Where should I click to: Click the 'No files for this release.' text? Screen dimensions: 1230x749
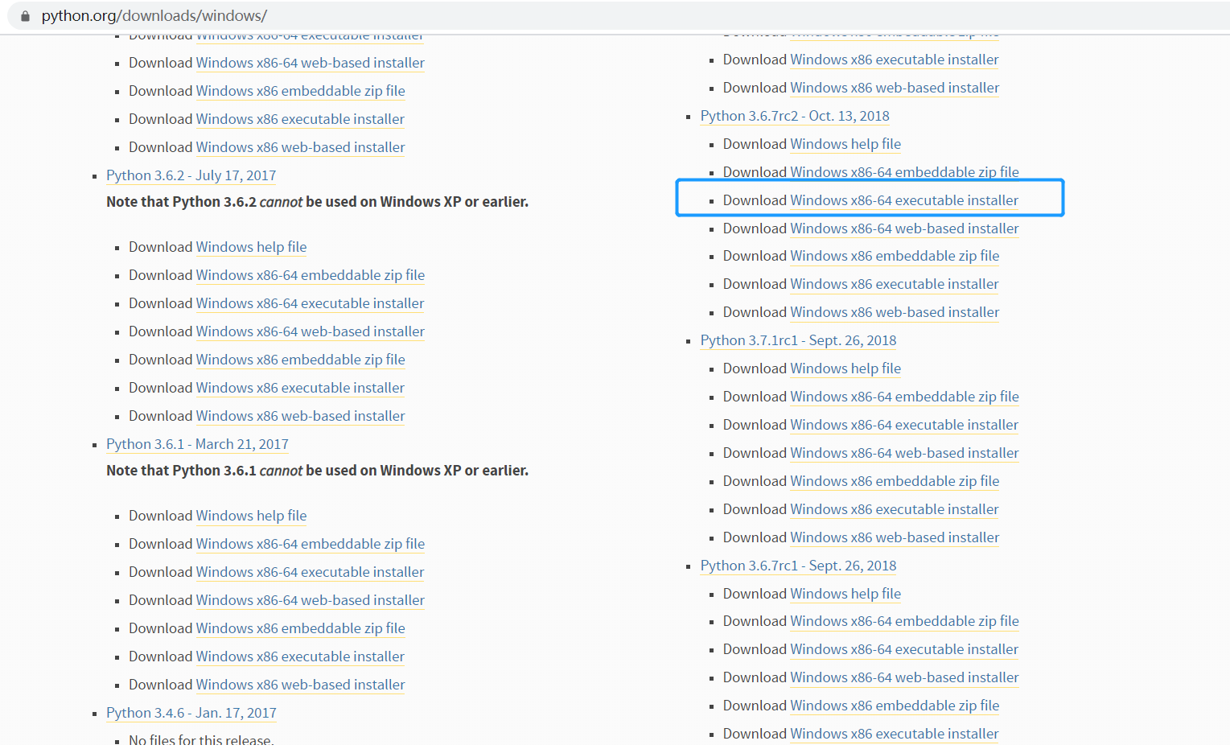[201, 740]
